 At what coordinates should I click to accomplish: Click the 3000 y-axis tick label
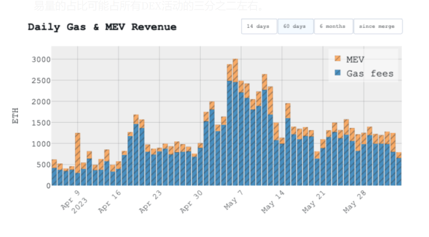(41, 60)
